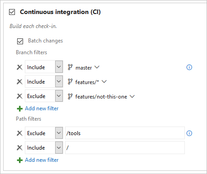The image size is (207, 174).
Task: Remove the master branch filter row
Action: (x=19, y=67)
